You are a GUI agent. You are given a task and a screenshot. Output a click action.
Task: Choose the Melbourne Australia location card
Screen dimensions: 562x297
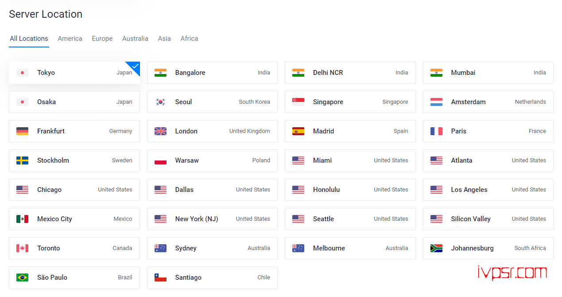350,248
